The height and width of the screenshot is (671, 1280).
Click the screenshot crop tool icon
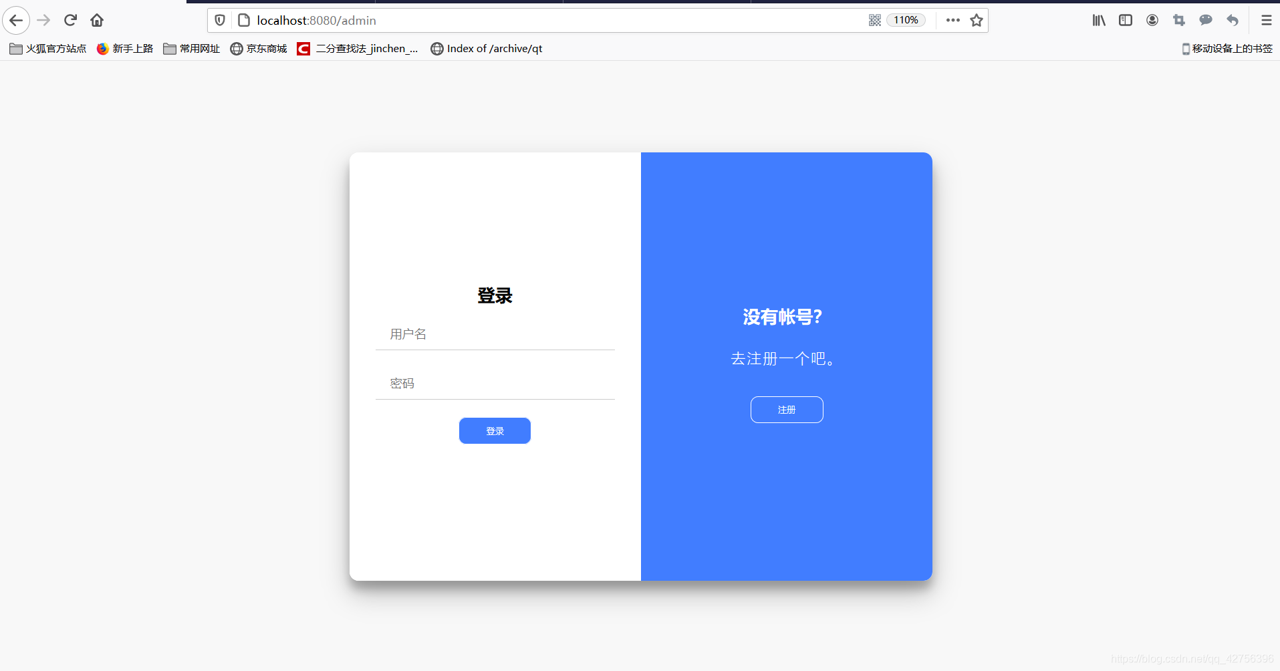[x=1179, y=20]
